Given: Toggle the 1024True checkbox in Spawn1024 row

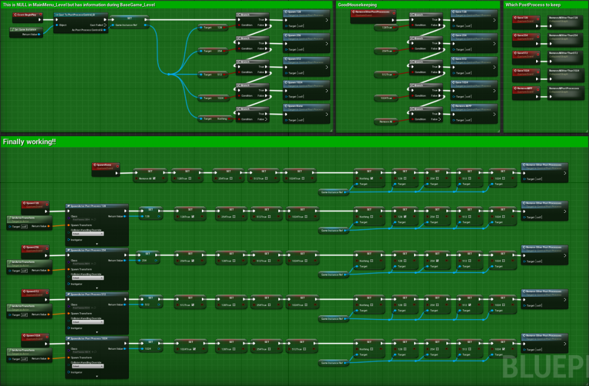Looking at the screenshot, I should pos(194,349).
